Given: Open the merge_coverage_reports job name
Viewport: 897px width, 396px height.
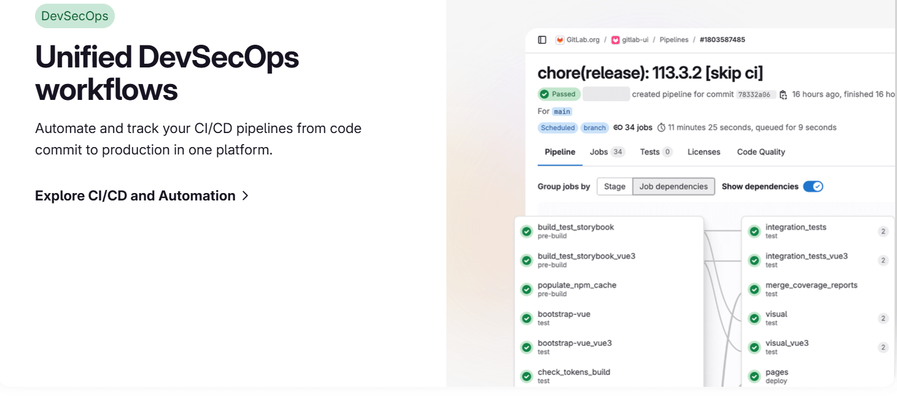Looking at the screenshot, I should tap(811, 285).
